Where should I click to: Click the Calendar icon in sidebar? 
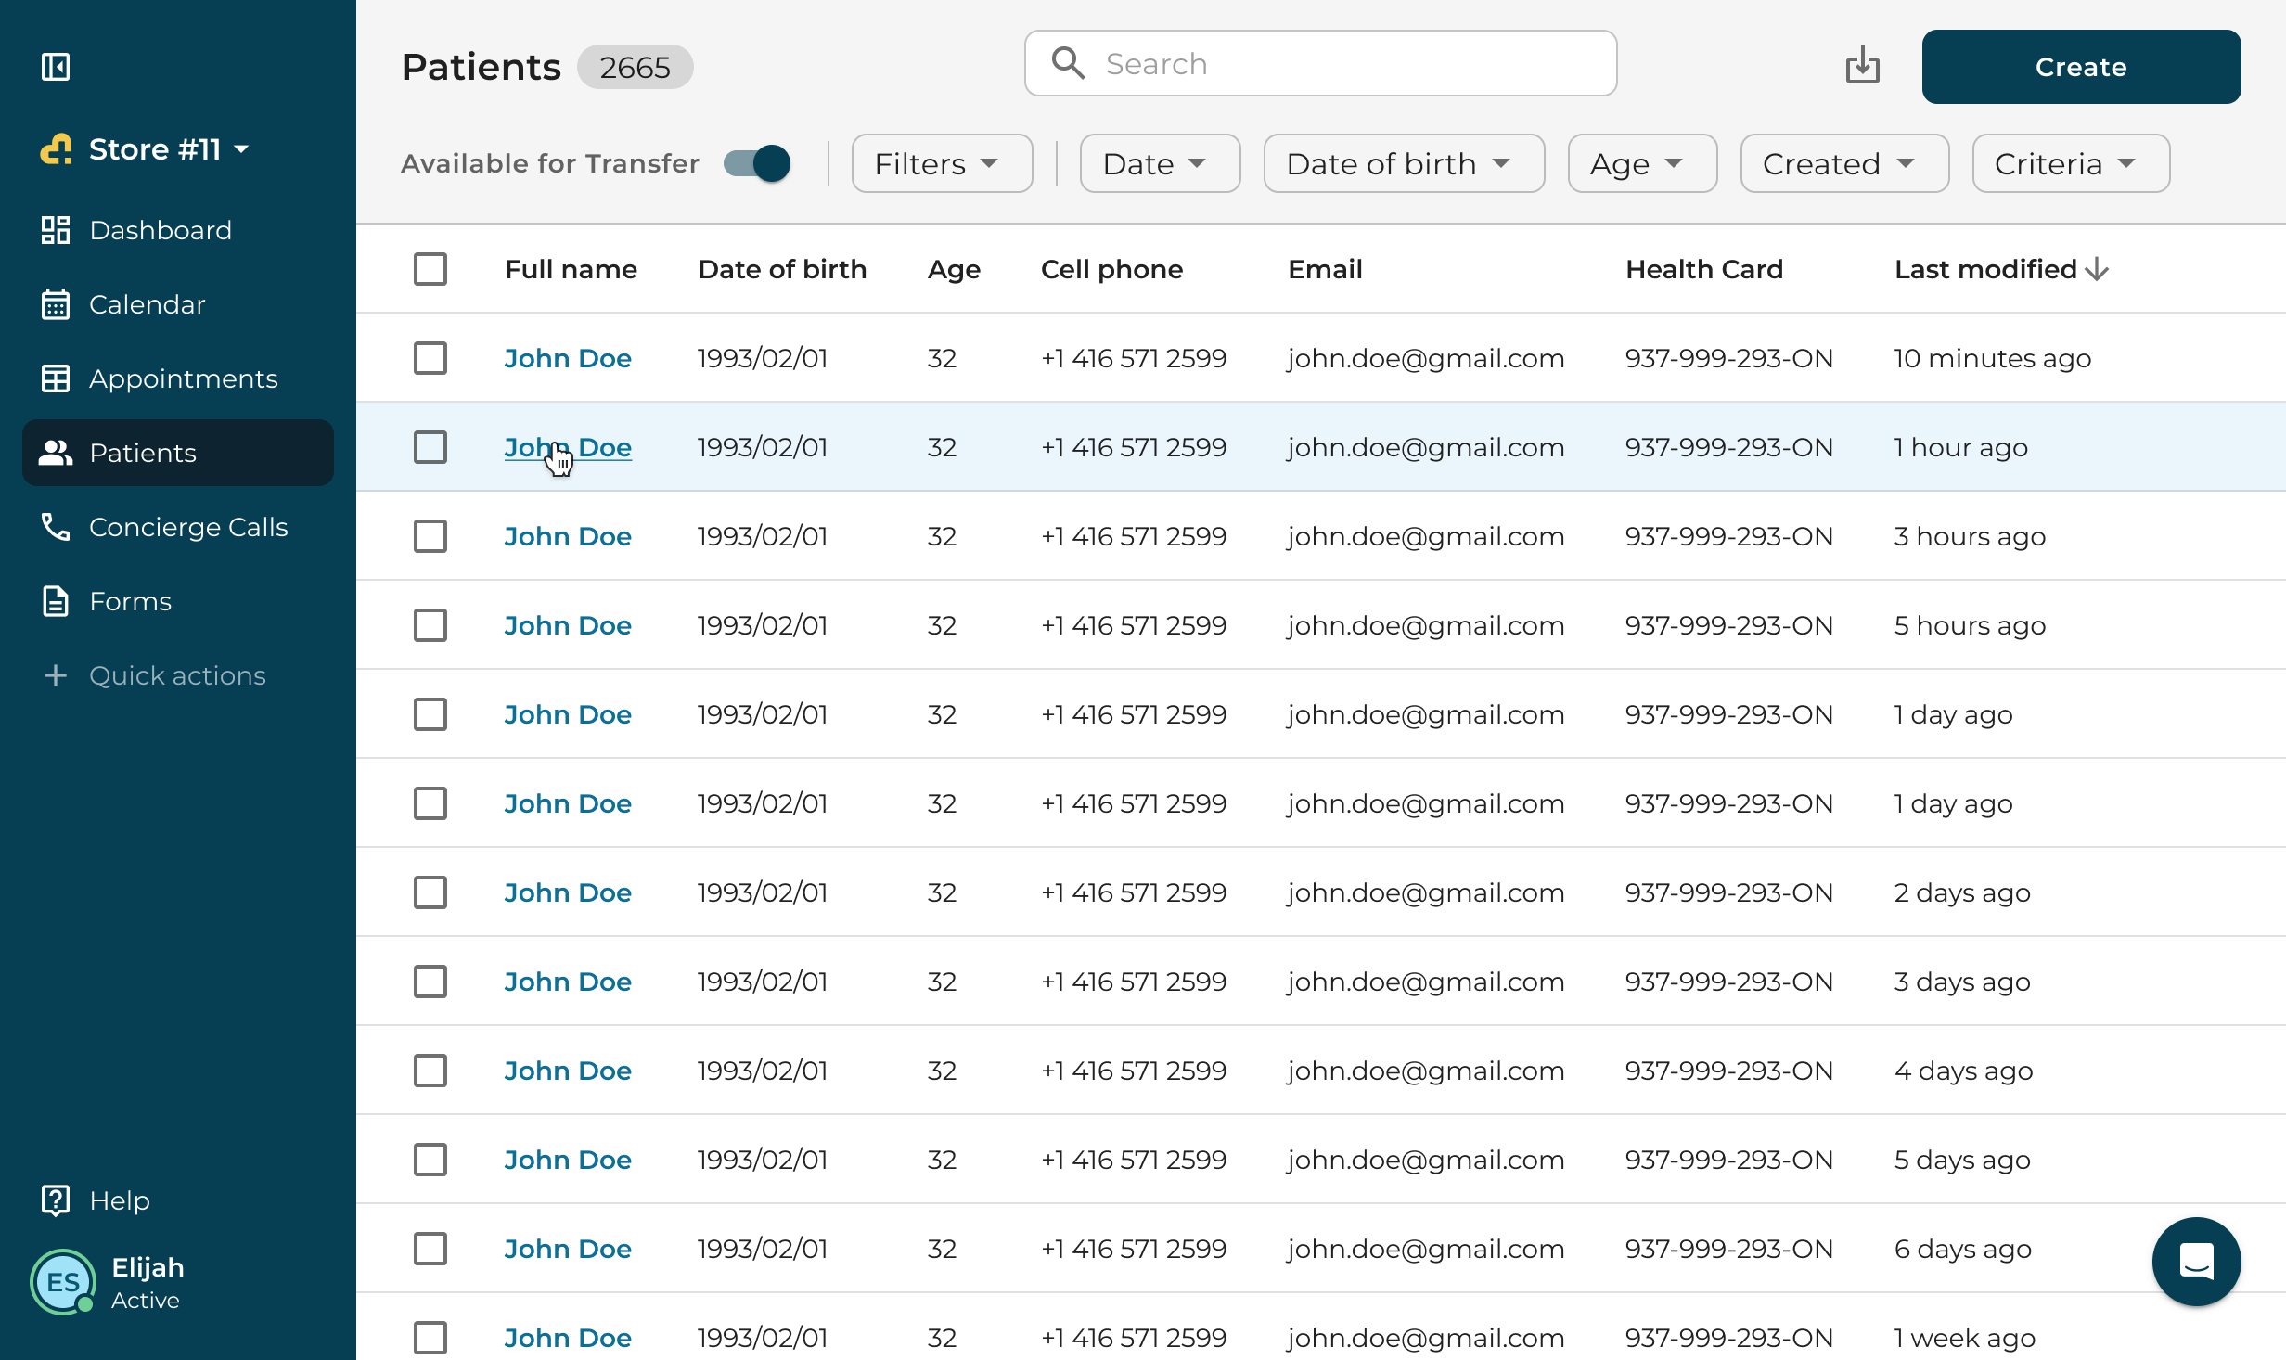click(56, 304)
